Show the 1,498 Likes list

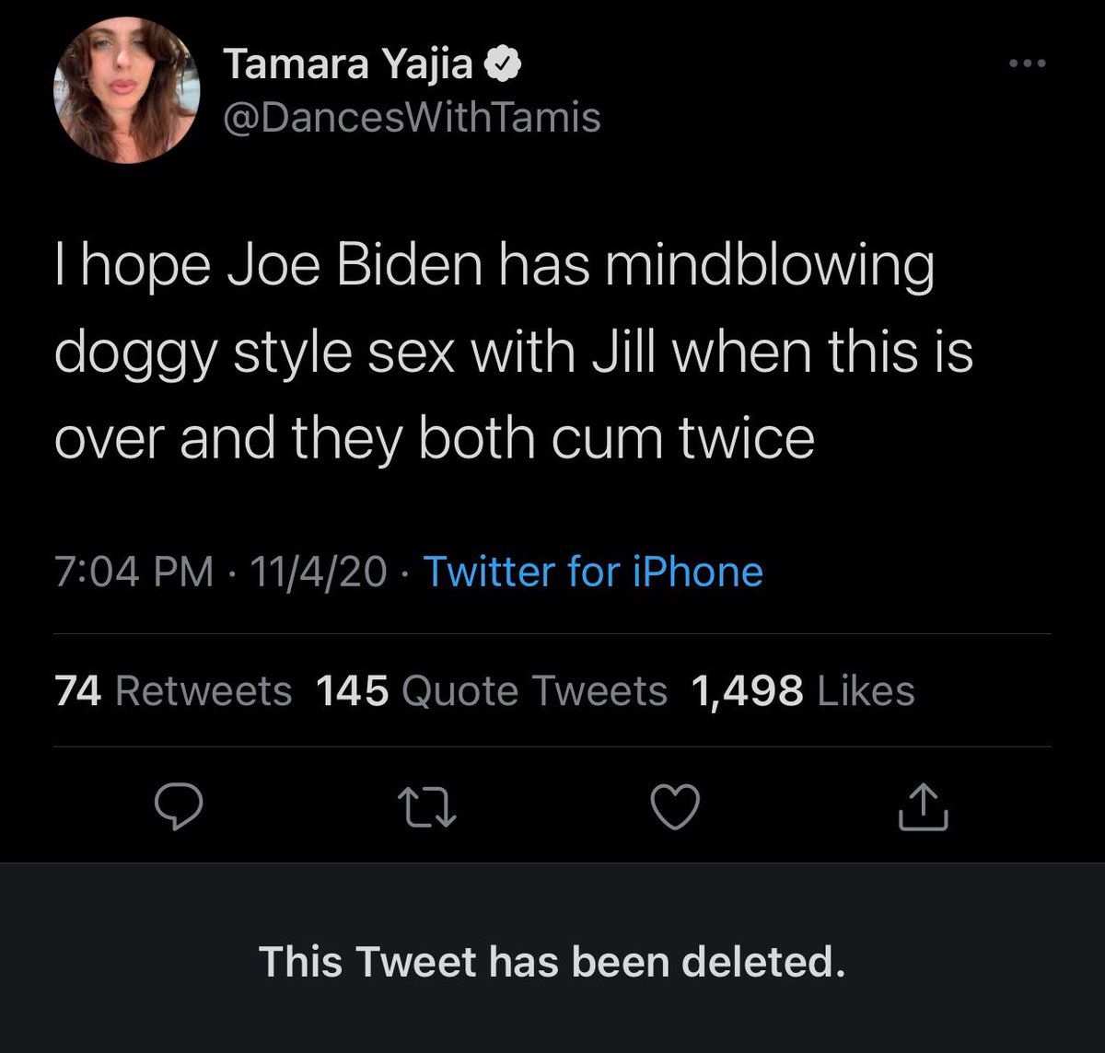coord(802,690)
